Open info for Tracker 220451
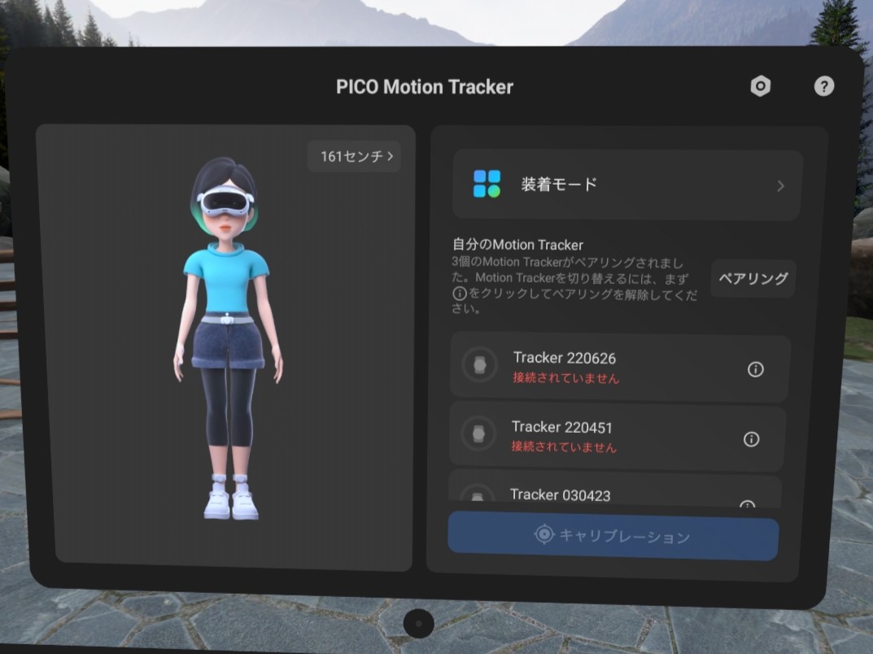Screen dimensions: 873x654 tap(751, 439)
